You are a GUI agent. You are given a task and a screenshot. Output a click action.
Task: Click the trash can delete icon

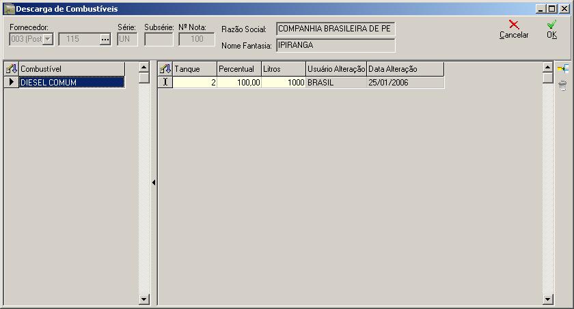[562, 85]
